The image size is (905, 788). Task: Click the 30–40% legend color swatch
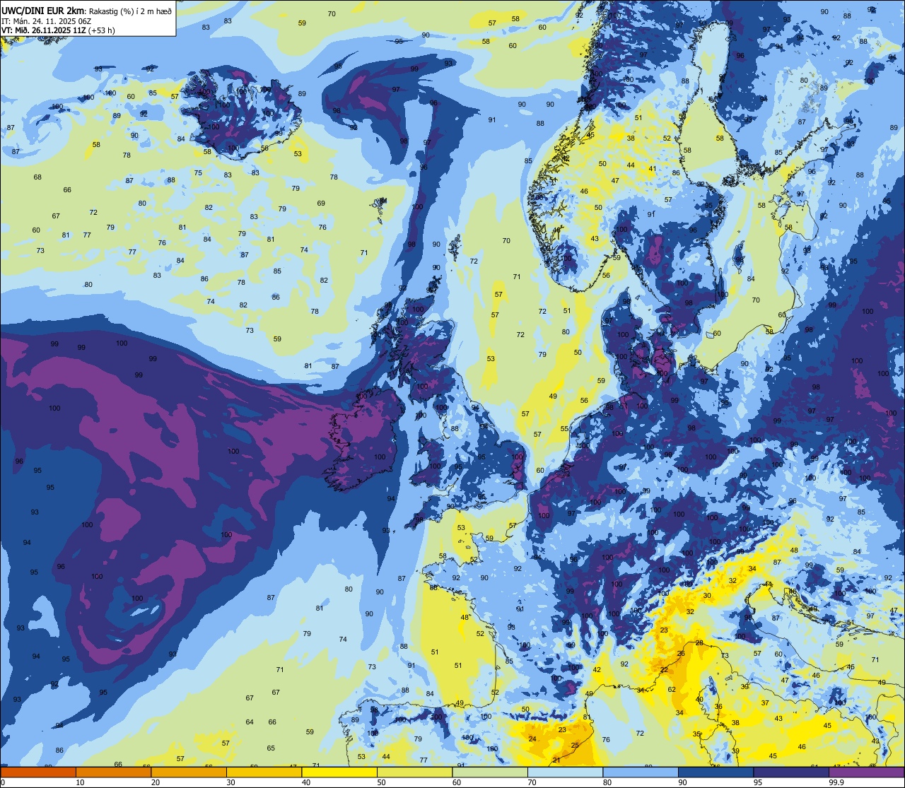click(264, 772)
